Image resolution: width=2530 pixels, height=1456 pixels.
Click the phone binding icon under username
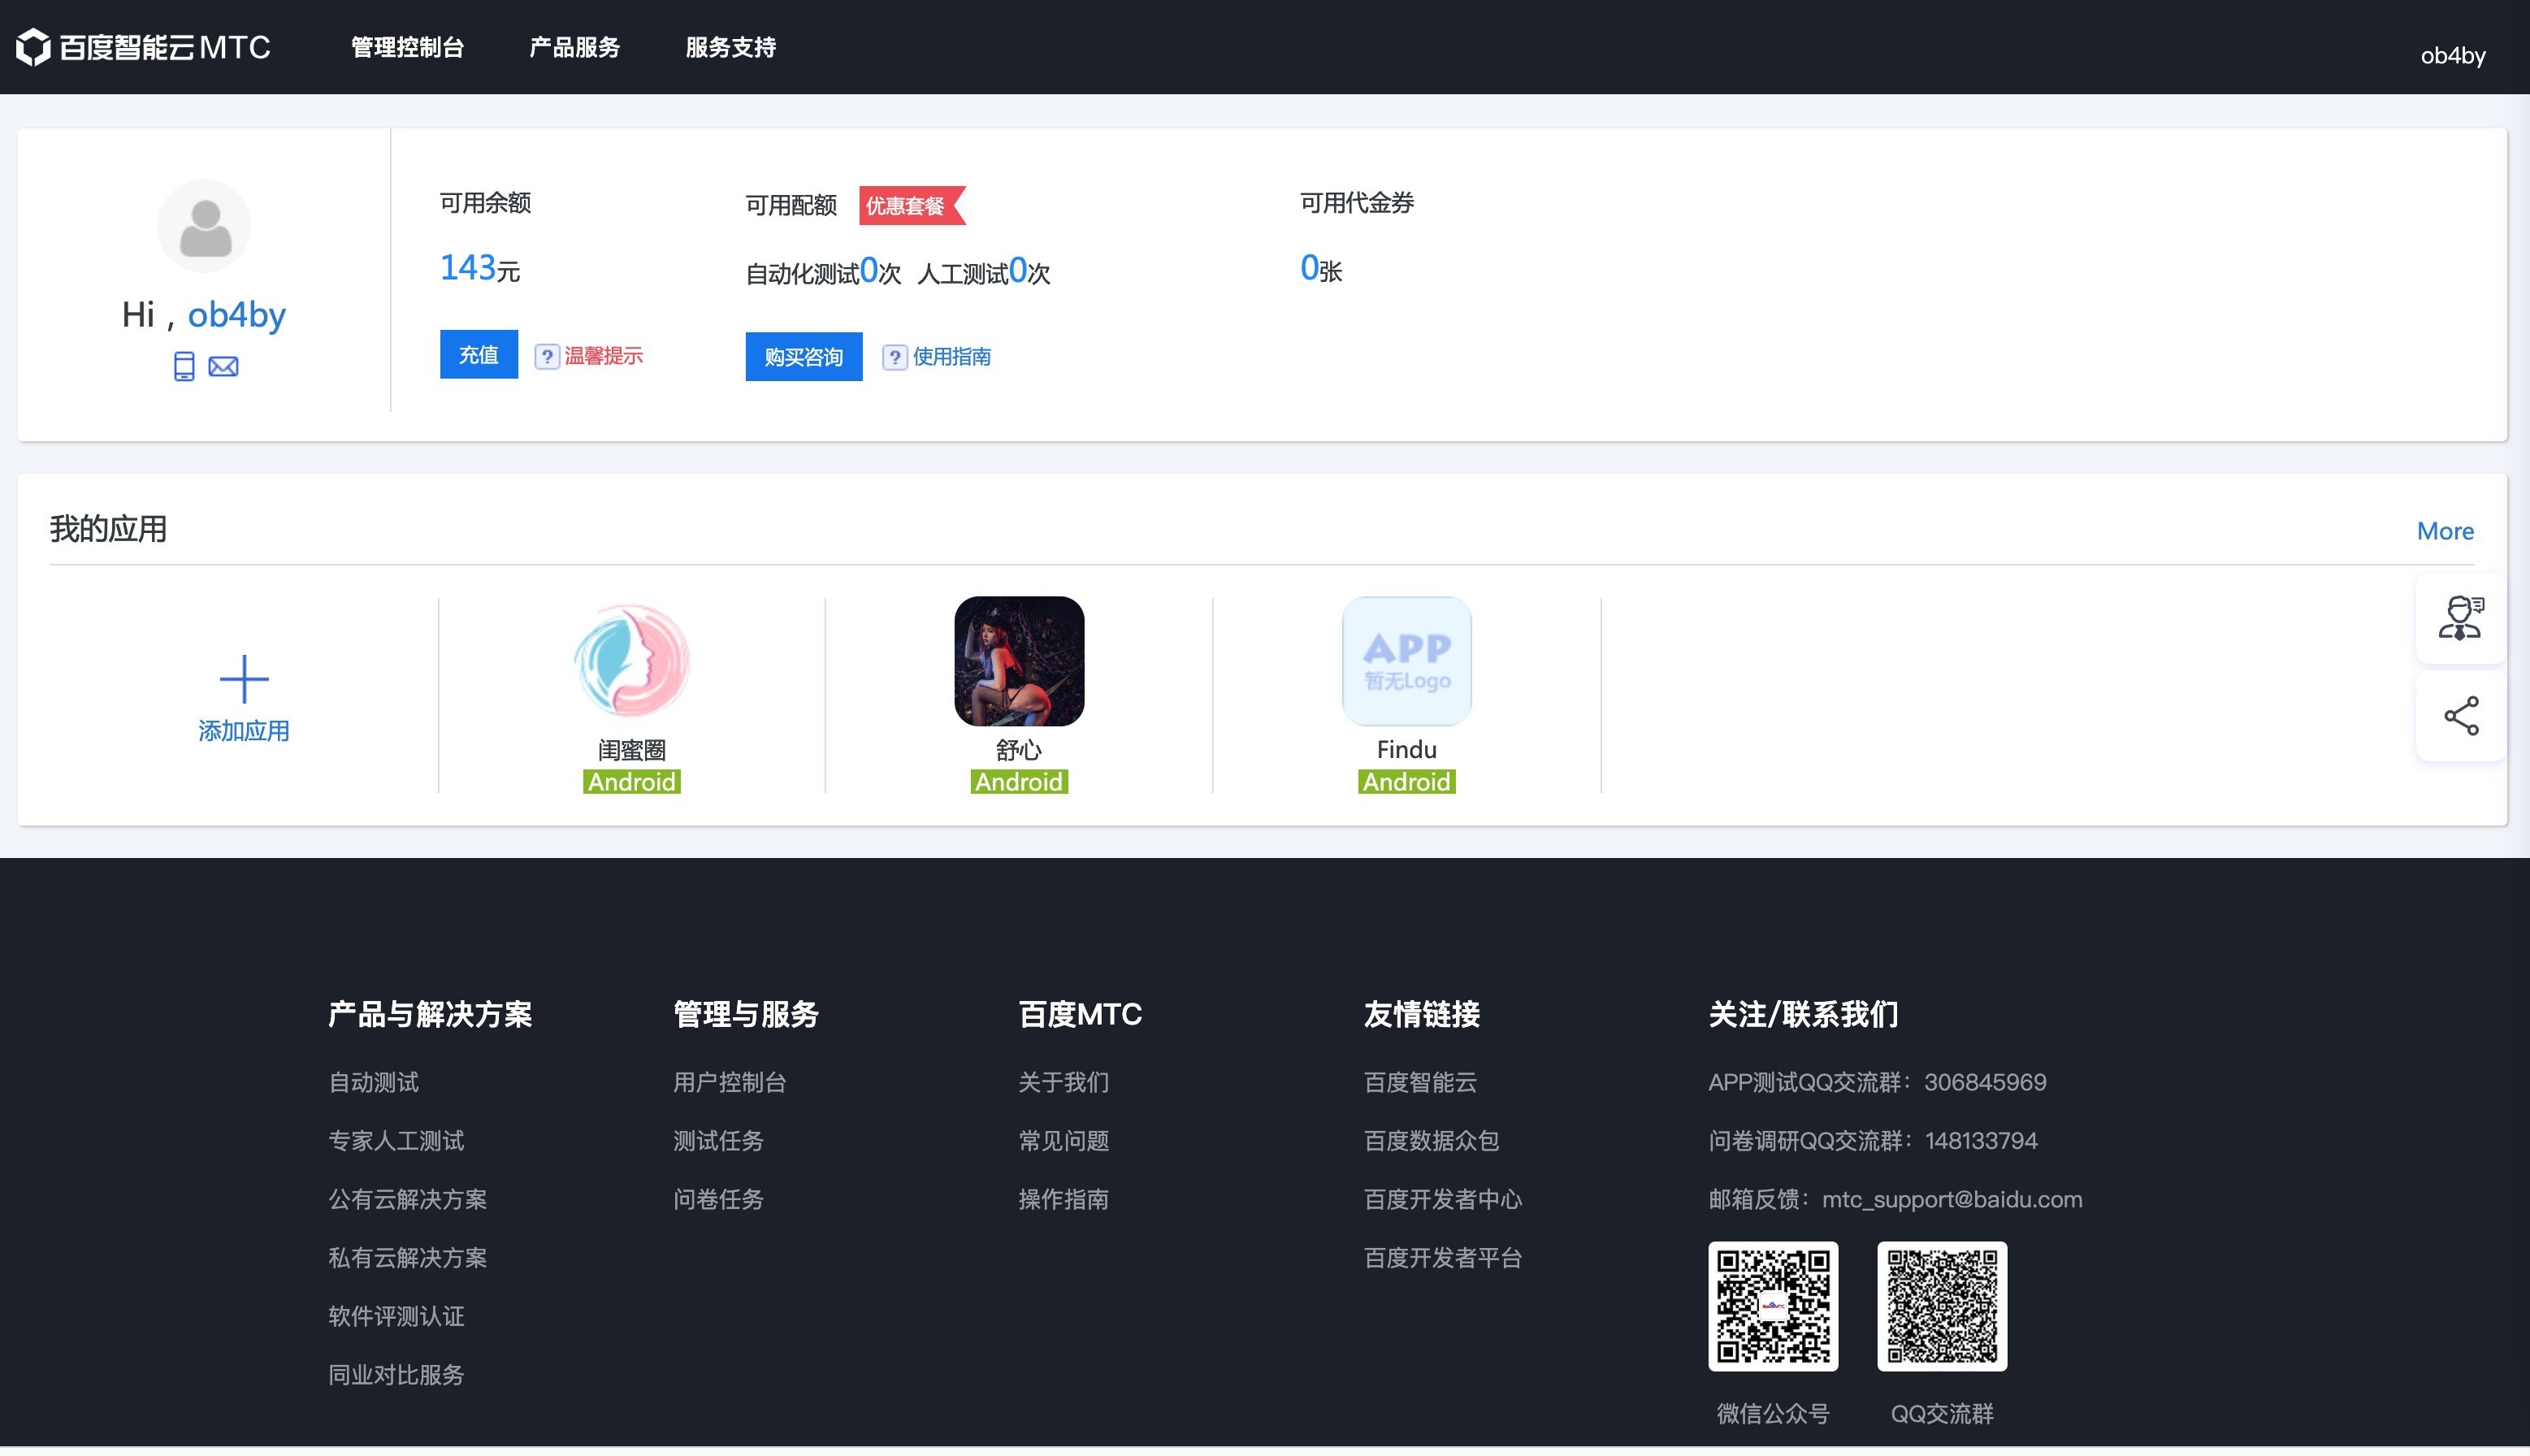184,366
